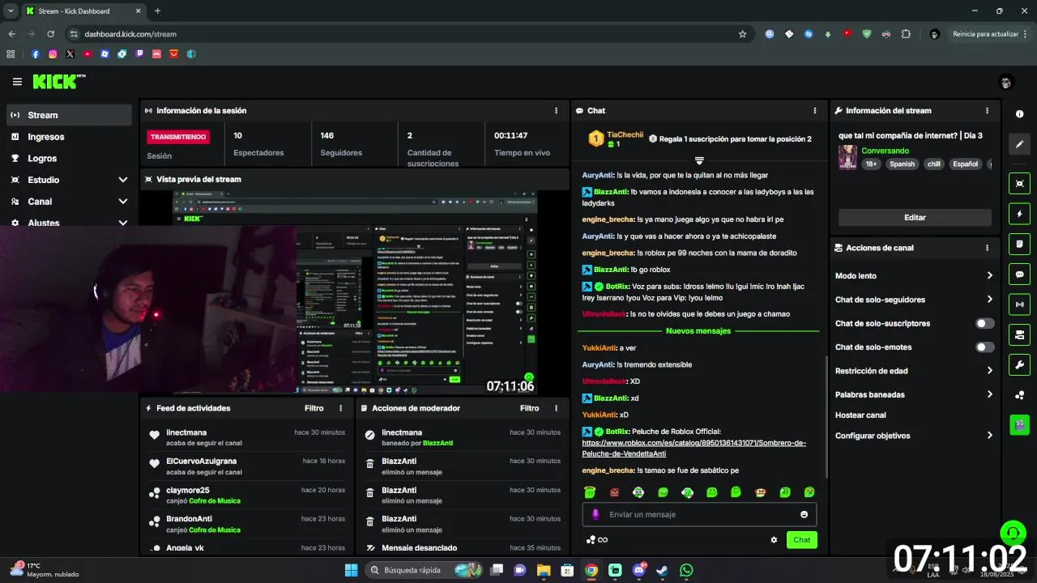Toggle Chat de solo-emotes switch
This screenshot has width=1037, height=583.
[984, 347]
